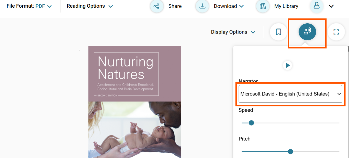Switch to fullscreen view
This screenshot has width=349, height=158.
point(336,32)
